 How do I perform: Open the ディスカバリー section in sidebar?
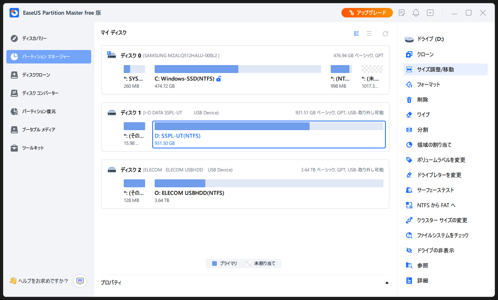34,38
